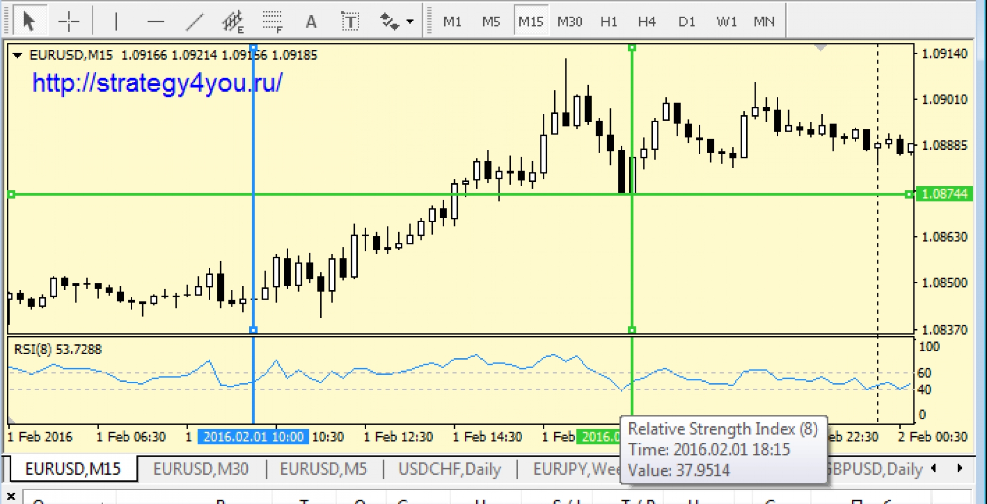Select the vertical line drawing tool
This screenshot has width=987, height=504.
click(116, 21)
